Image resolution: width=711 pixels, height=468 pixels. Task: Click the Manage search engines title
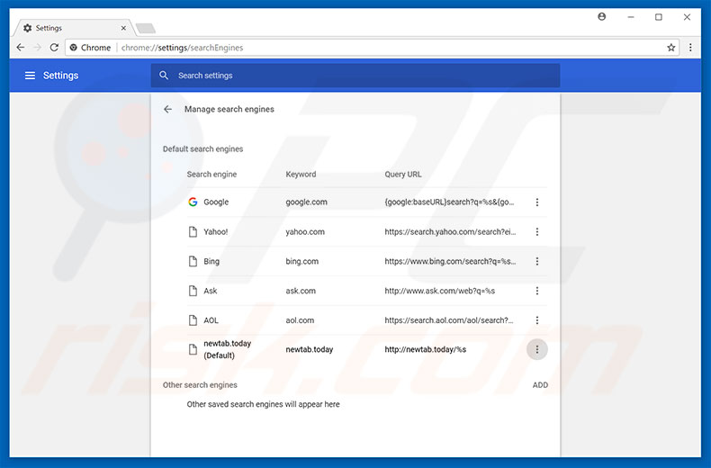[229, 109]
